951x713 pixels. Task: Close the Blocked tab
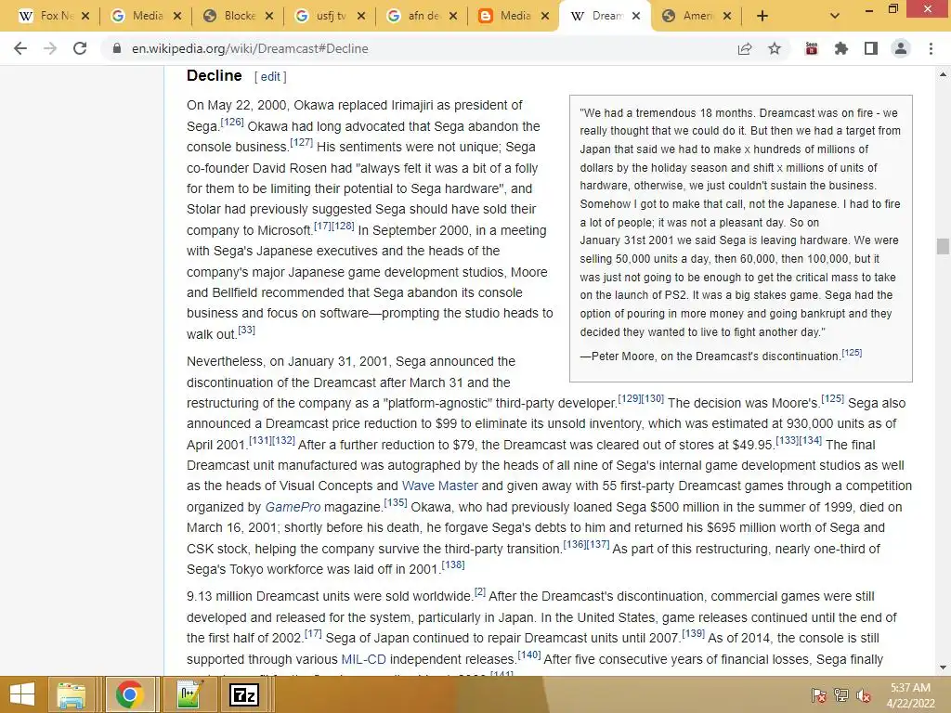coord(269,16)
